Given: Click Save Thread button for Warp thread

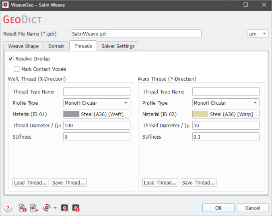Looking at the screenshot, I should coord(198,183).
